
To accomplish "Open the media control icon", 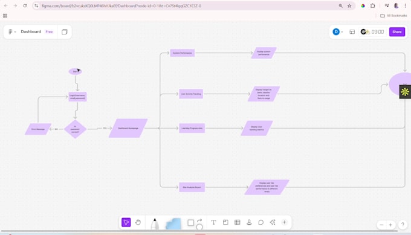I will pos(387,5).
